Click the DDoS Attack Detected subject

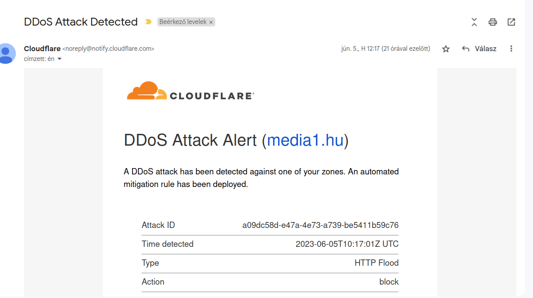point(81,22)
